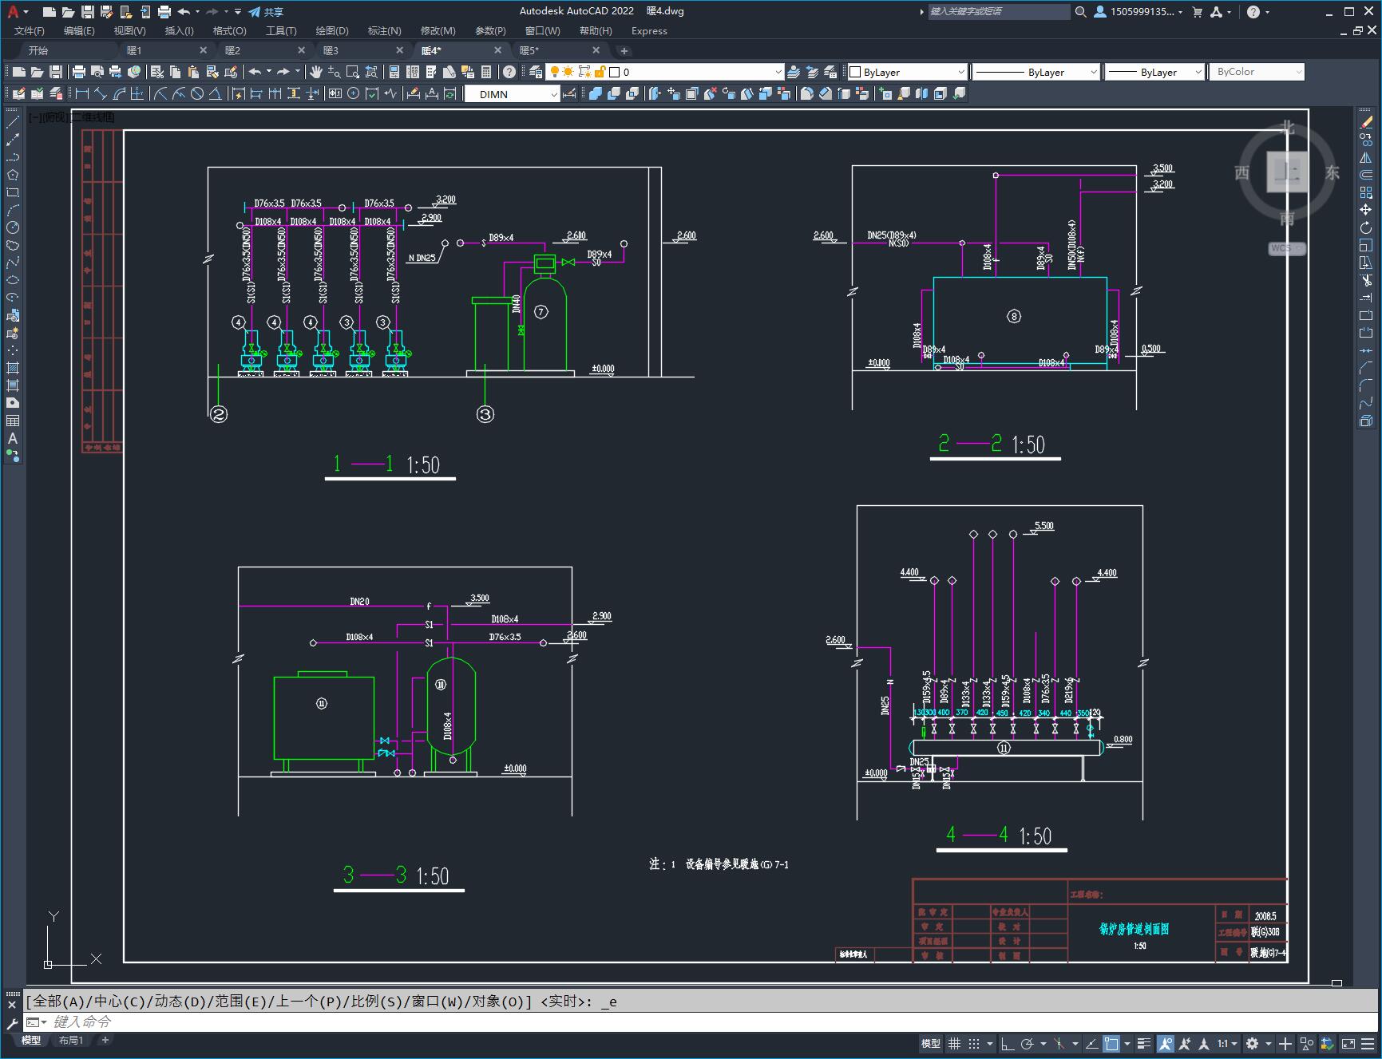Expand the title bar Help dropdown arrow

[1267, 12]
